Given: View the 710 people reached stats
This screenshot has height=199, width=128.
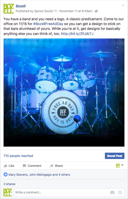Looking at the screenshot, I should [18, 156].
